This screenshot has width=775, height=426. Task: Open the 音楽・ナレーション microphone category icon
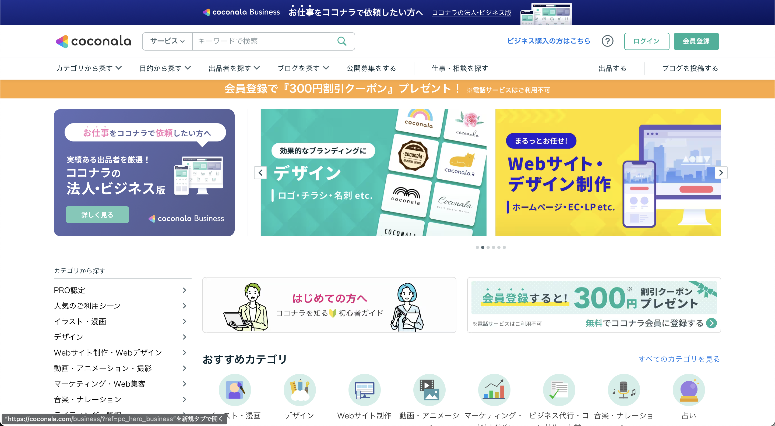coord(624,390)
